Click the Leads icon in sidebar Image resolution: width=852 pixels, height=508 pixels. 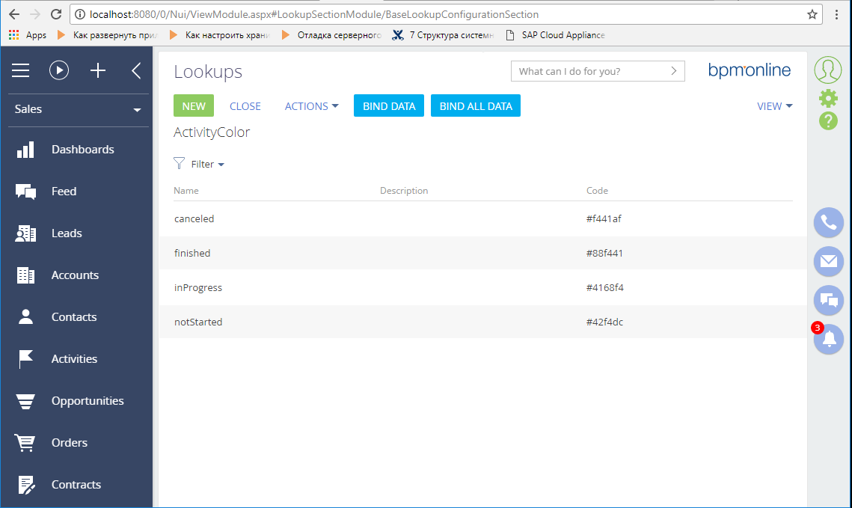[x=25, y=233]
